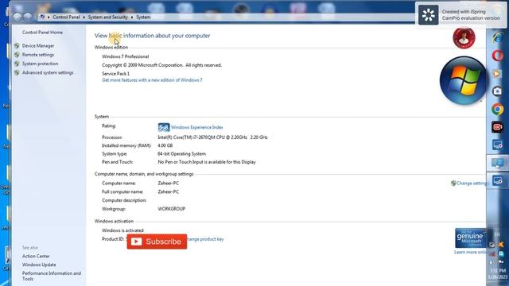Image resolution: width=509 pixels, height=286 pixels.
Task: Open Performance Information and Tools
Action: (x=51, y=276)
